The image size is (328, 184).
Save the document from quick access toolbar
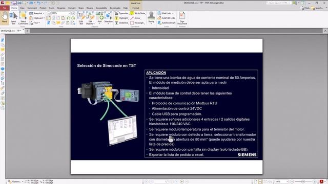[x=14, y=3]
